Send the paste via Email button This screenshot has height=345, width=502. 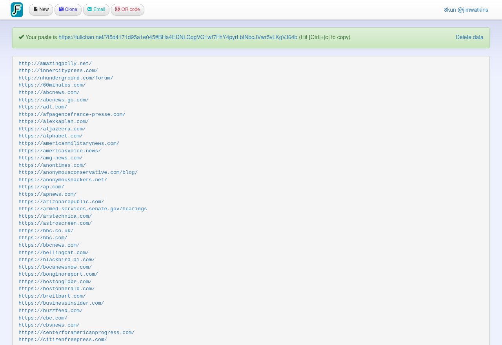pyautogui.click(x=96, y=10)
